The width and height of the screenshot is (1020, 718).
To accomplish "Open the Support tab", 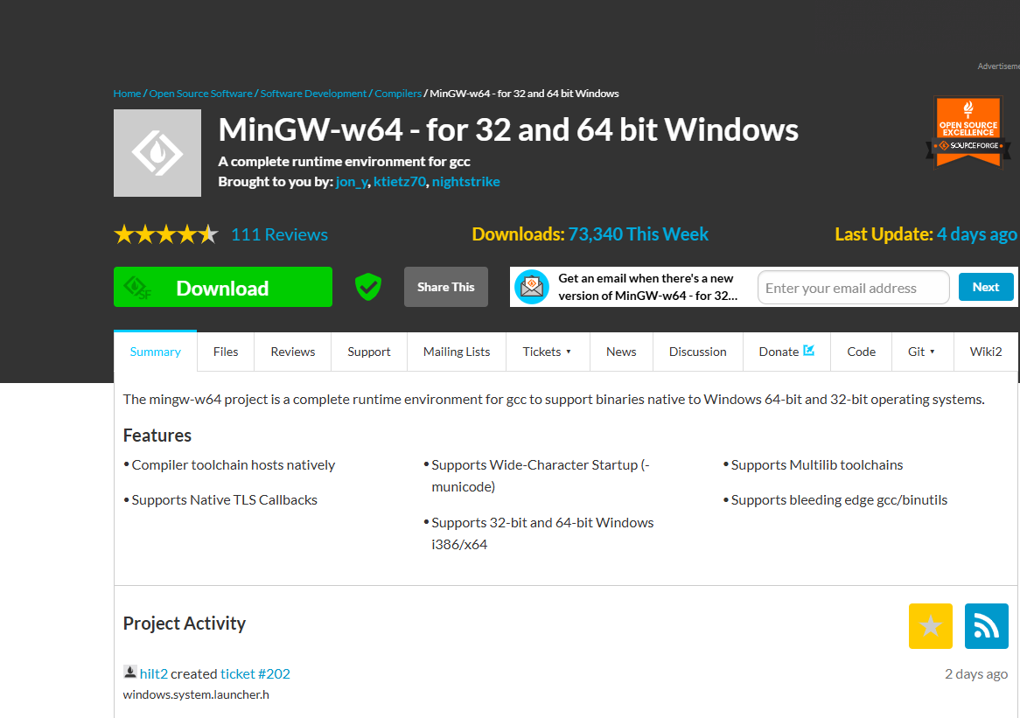I will [x=369, y=352].
